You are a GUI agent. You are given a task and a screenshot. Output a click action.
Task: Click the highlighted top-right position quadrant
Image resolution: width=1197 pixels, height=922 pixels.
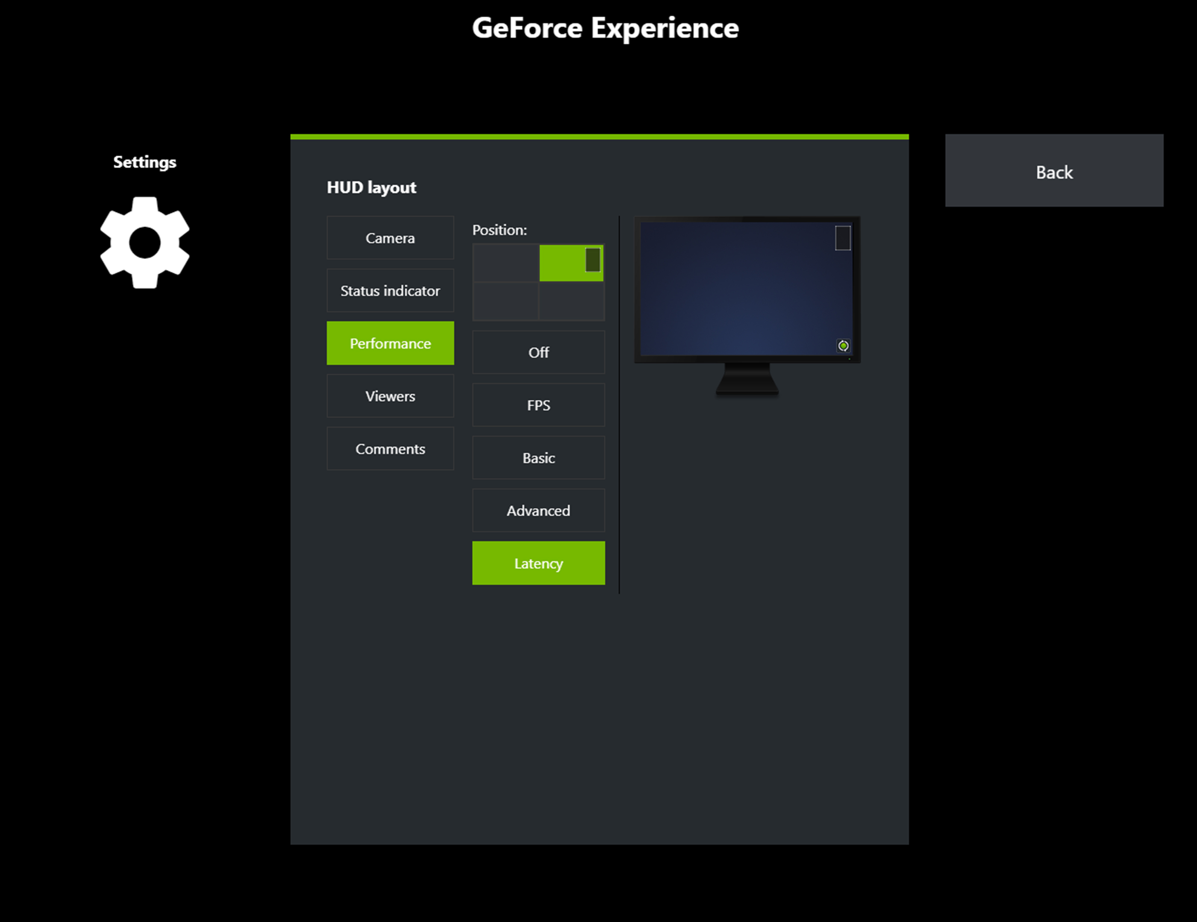coord(571,262)
